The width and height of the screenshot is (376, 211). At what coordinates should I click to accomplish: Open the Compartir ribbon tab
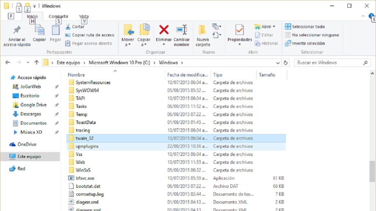click(58, 16)
